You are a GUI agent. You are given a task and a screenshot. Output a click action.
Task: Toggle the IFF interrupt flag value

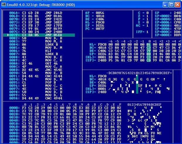[x=147, y=31]
